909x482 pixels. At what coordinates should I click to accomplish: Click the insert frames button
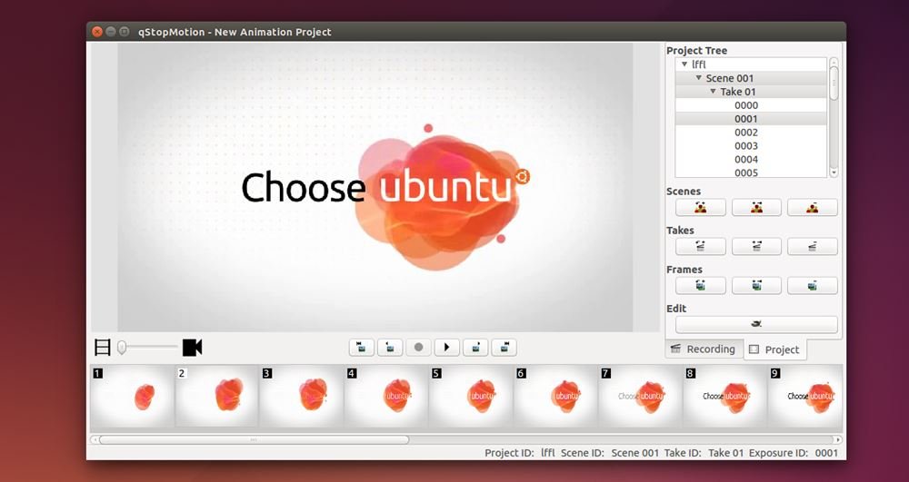(700, 285)
